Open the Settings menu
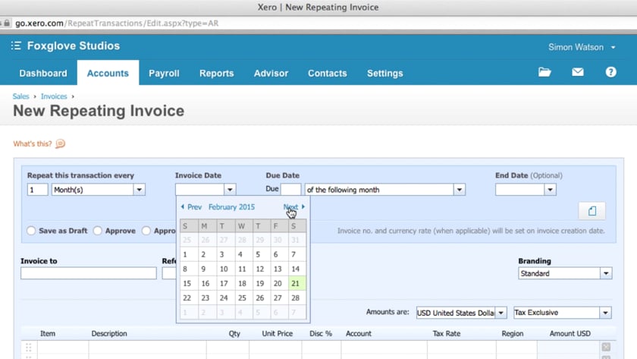 pyautogui.click(x=385, y=73)
